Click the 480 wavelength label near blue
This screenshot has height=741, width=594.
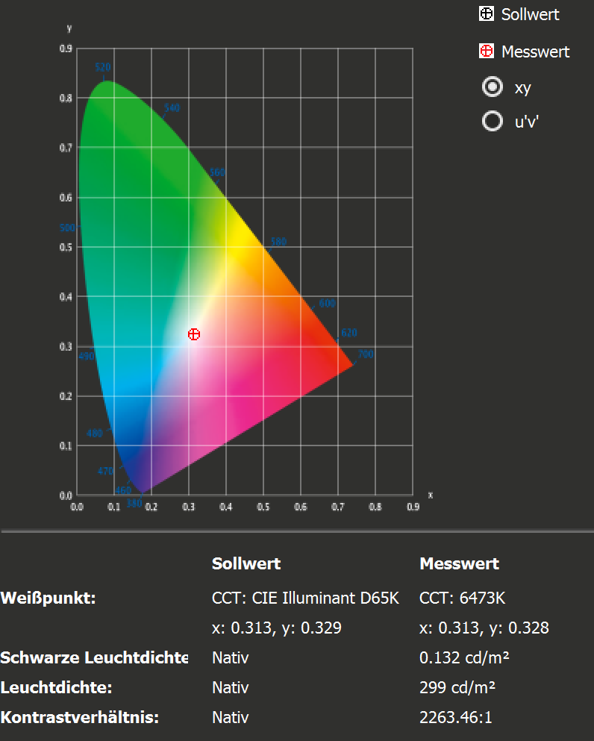(95, 434)
